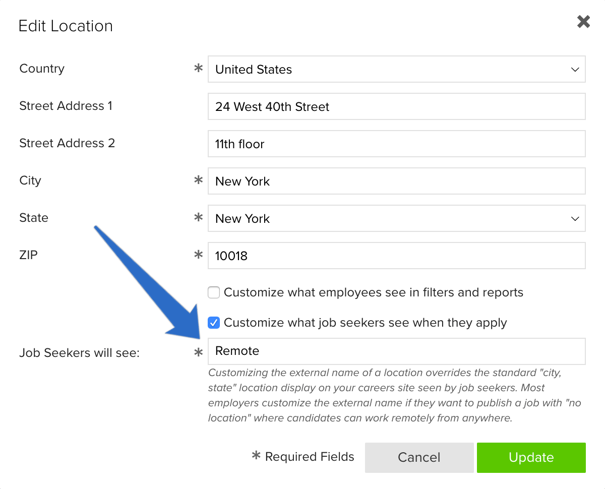
Task: Click into the Street Address 2 field
Action: (x=396, y=144)
